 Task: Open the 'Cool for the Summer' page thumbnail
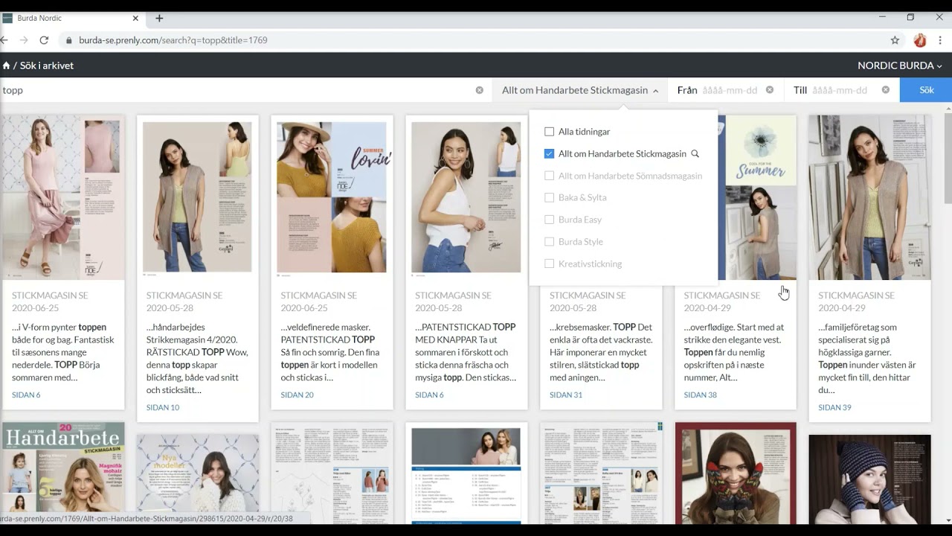(x=757, y=197)
